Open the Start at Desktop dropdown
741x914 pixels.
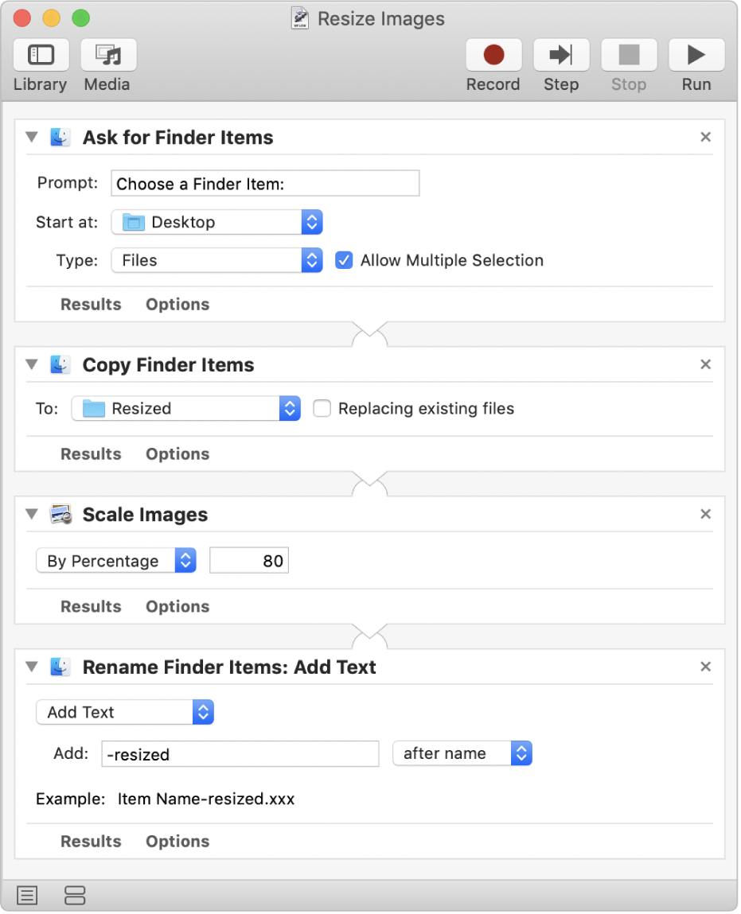(x=311, y=222)
